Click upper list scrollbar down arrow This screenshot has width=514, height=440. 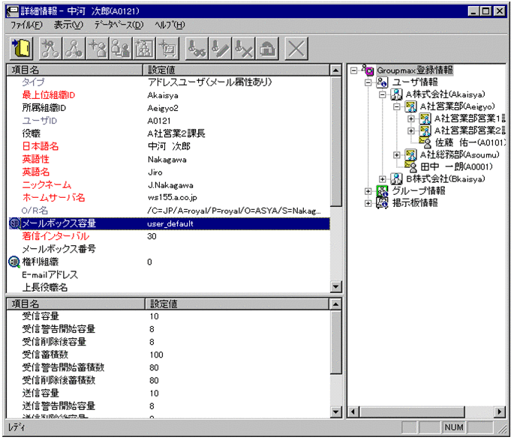(x=335, y=287)
